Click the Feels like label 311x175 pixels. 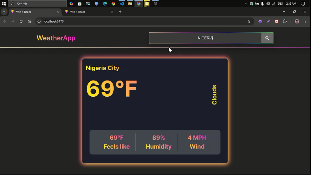click(x=117, y=146)
